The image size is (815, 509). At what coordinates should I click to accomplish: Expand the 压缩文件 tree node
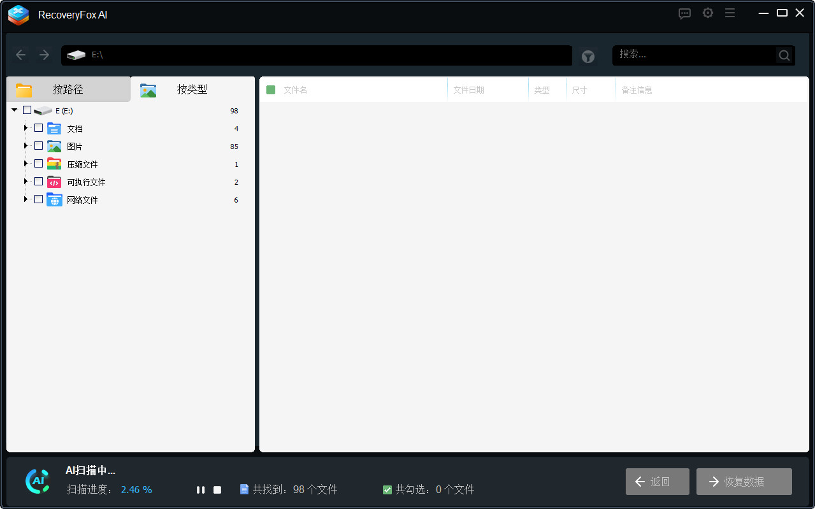point(25,164)
